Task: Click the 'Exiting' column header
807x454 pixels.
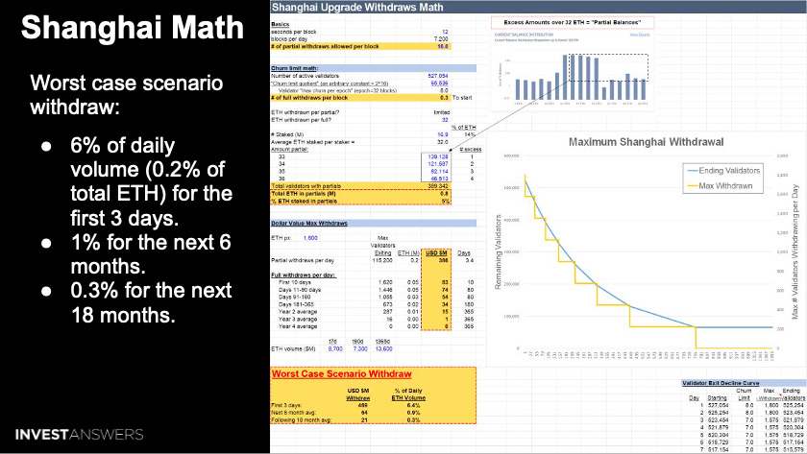Action: (383, 253)
